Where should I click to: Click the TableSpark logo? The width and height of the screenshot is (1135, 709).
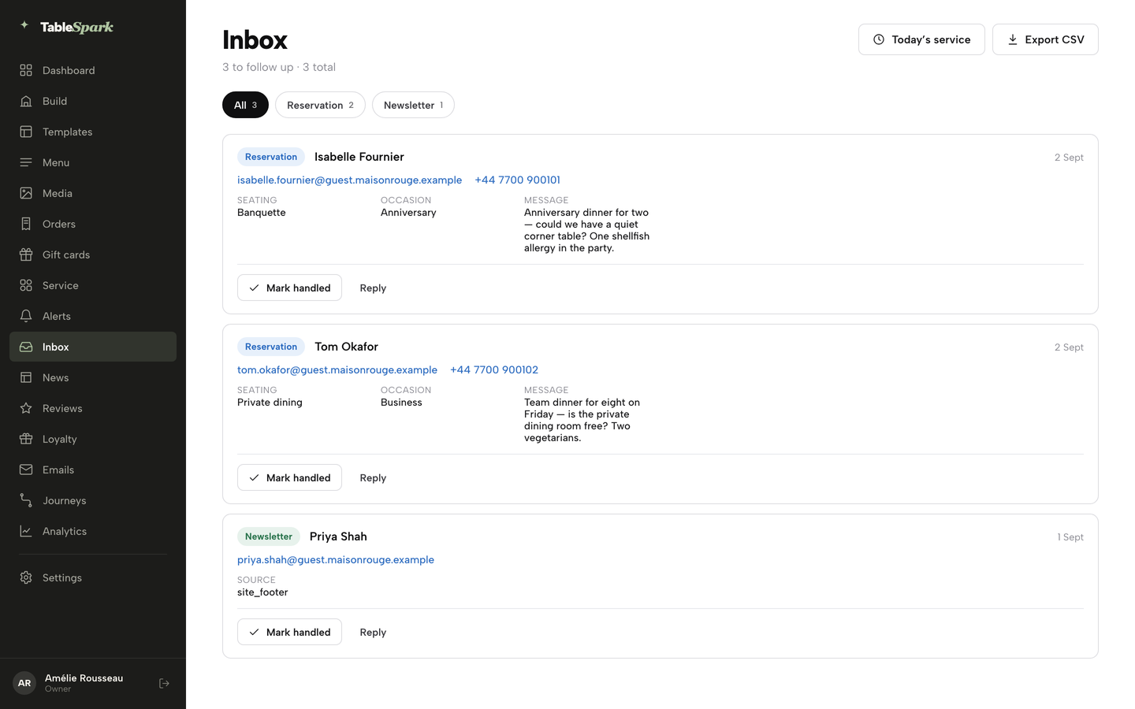pos(67,27)
